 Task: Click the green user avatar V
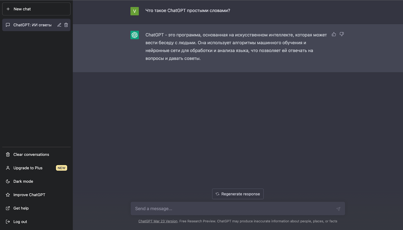[x=135, y=11]
